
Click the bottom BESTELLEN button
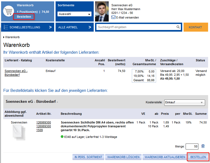pos(198,157)
